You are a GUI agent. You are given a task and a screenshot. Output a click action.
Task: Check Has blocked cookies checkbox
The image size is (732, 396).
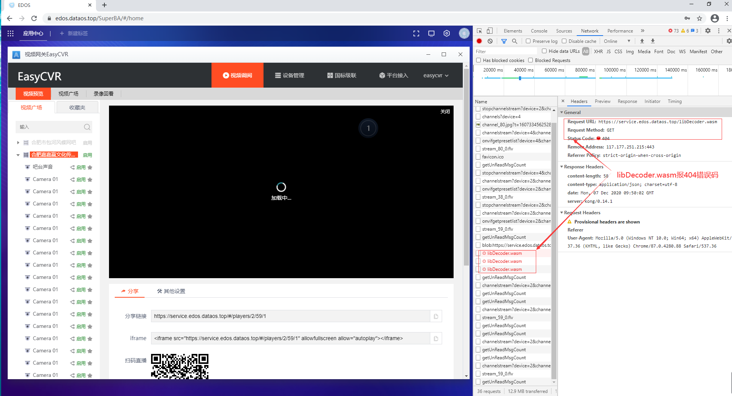click(x=478, y=60)
